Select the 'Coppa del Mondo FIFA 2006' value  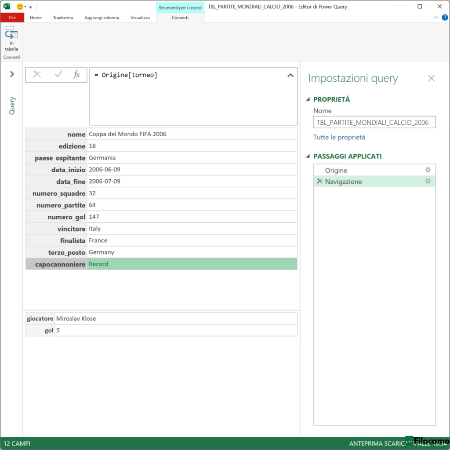click(x=127, y=134)
